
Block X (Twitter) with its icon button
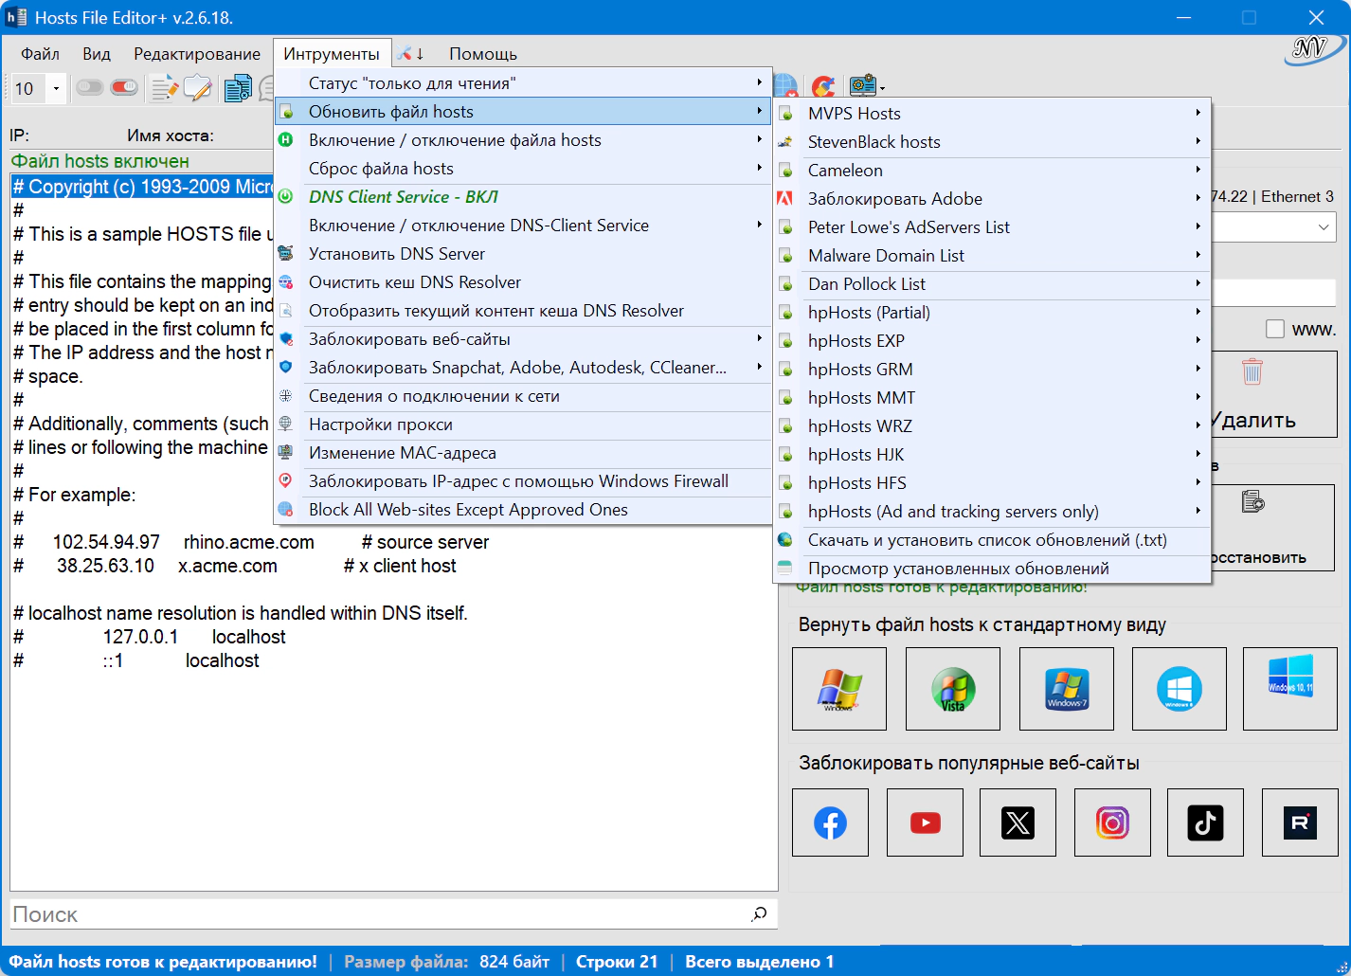coord(1018,822)
